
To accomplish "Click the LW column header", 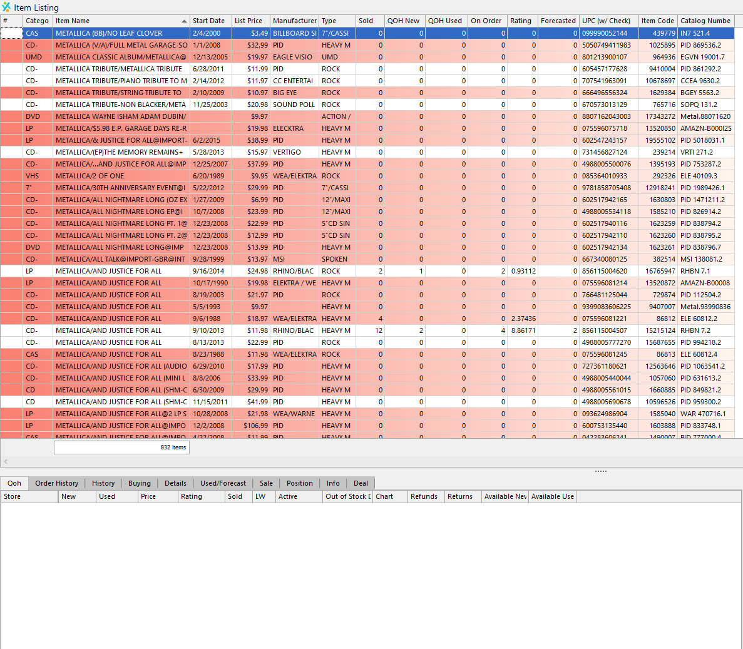I will [264, 496].
